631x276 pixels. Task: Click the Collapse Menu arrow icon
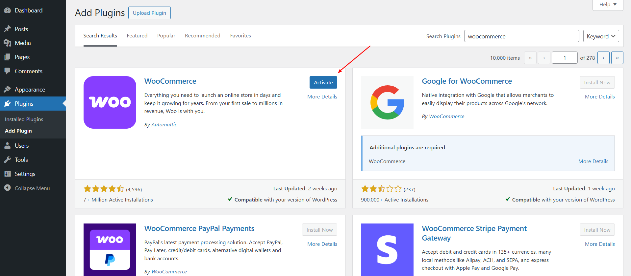coord(8,188)
